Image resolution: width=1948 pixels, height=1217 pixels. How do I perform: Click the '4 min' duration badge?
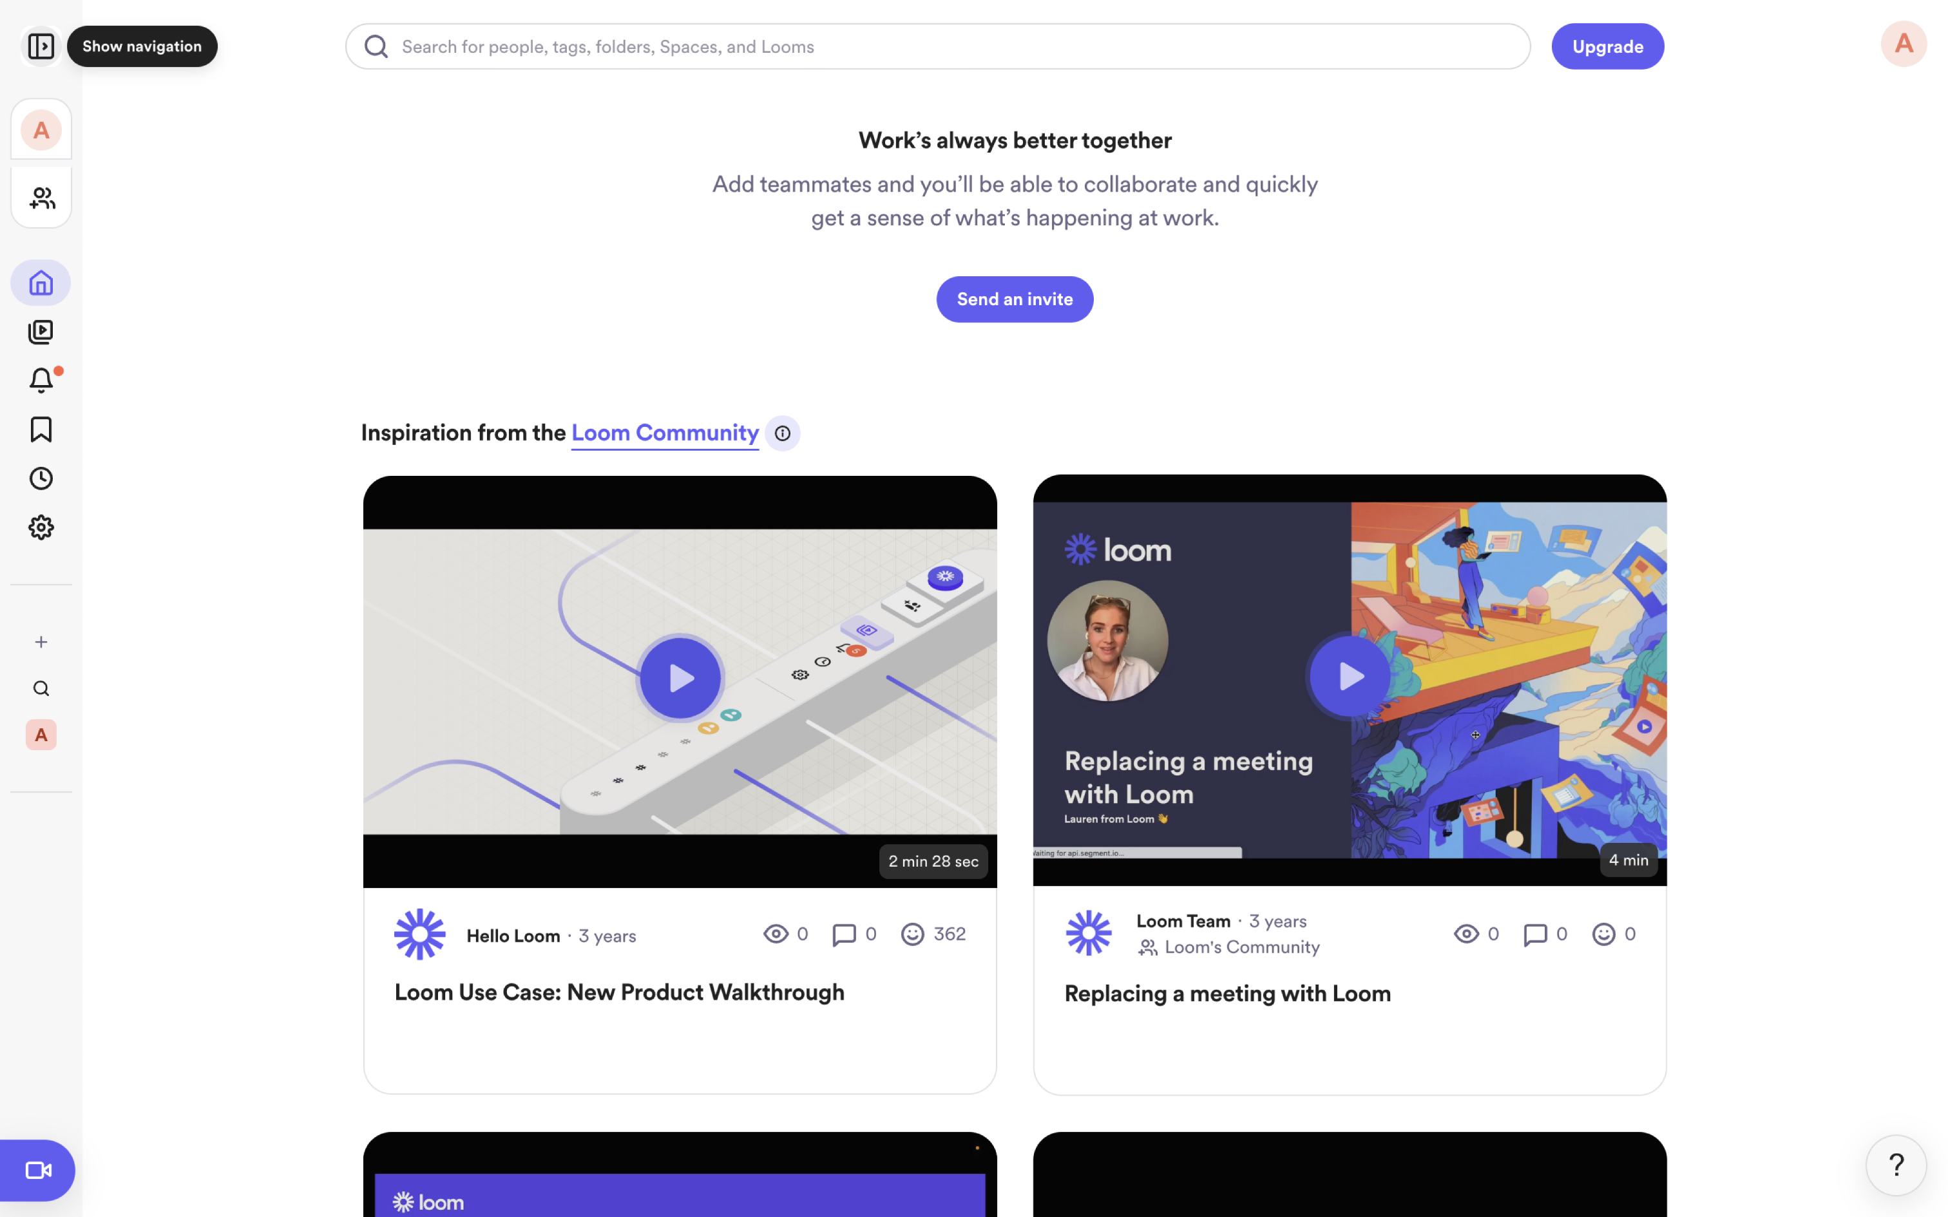(x=1628, y=860)
